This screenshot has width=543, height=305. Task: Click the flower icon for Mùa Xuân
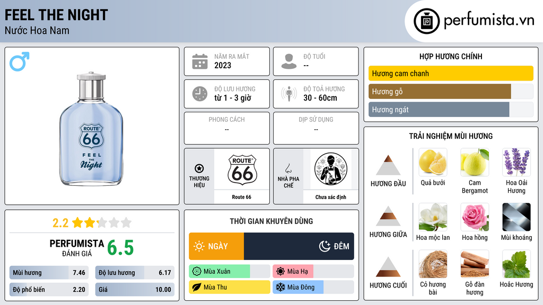click(x=197, y=272)
